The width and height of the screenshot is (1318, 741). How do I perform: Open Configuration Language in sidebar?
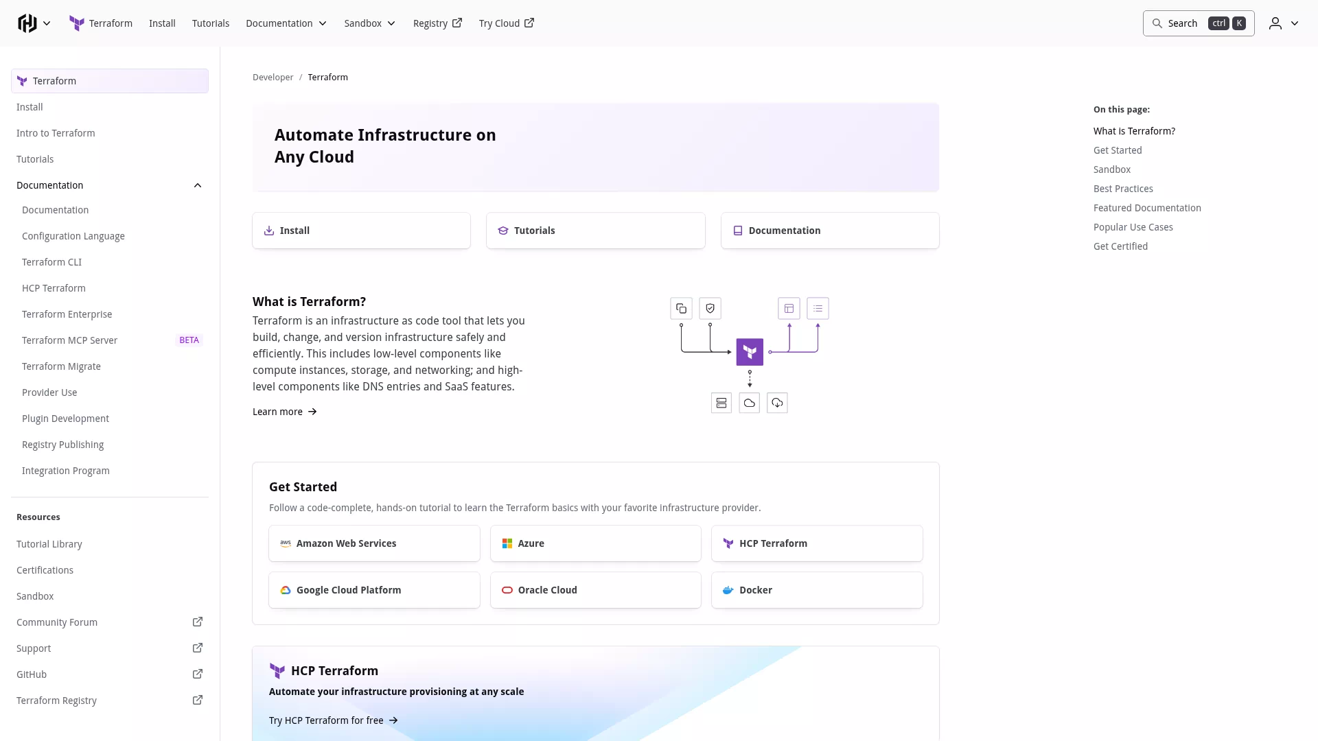pos(110,236)
